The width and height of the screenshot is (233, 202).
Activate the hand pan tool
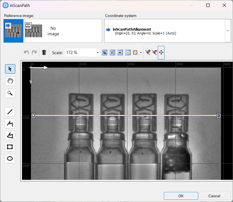click(10, 81)
